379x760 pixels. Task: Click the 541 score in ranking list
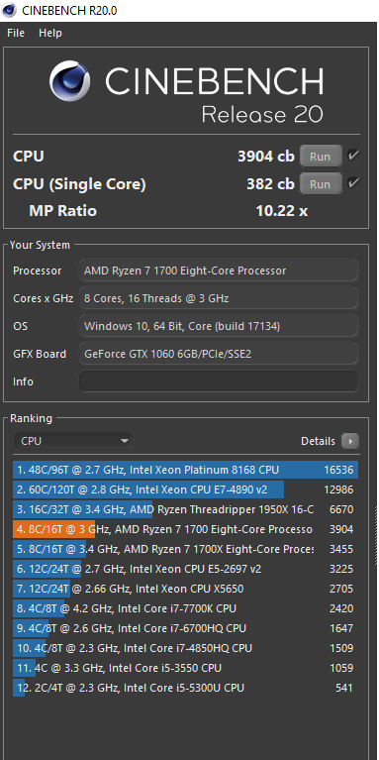(344, 688)
